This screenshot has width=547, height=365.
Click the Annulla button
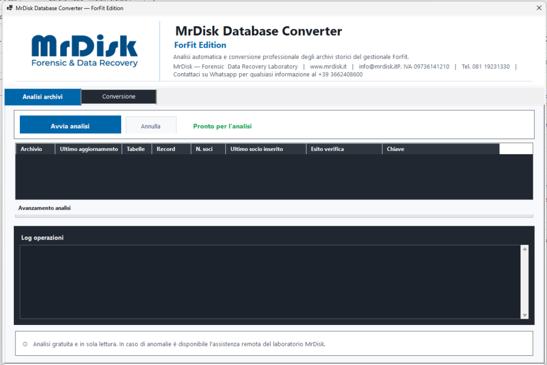click(x=151, y=126)
